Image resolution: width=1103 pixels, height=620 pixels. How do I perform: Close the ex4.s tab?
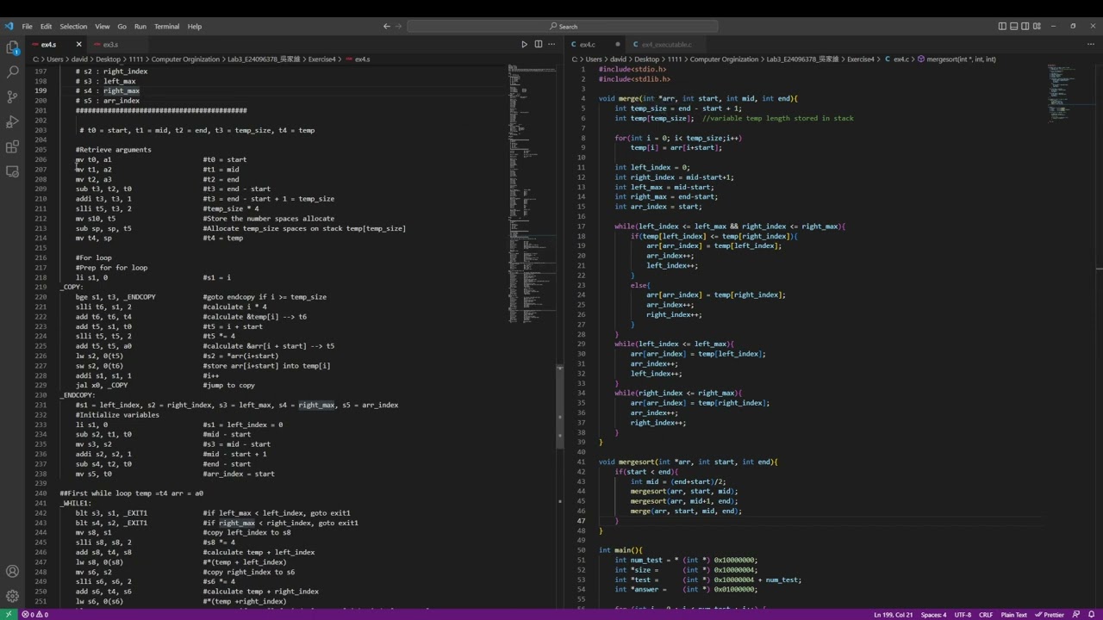pos(78,44)
